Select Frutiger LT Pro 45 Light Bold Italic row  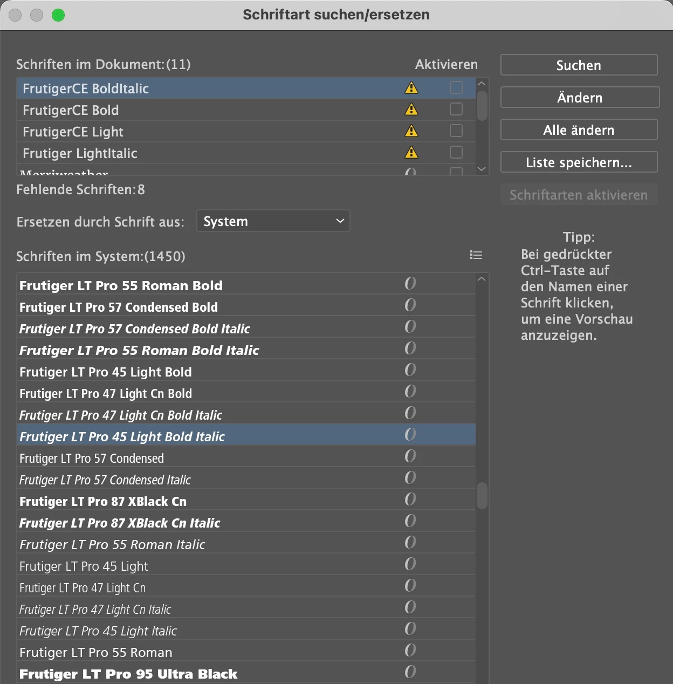[x=246, y=436]
